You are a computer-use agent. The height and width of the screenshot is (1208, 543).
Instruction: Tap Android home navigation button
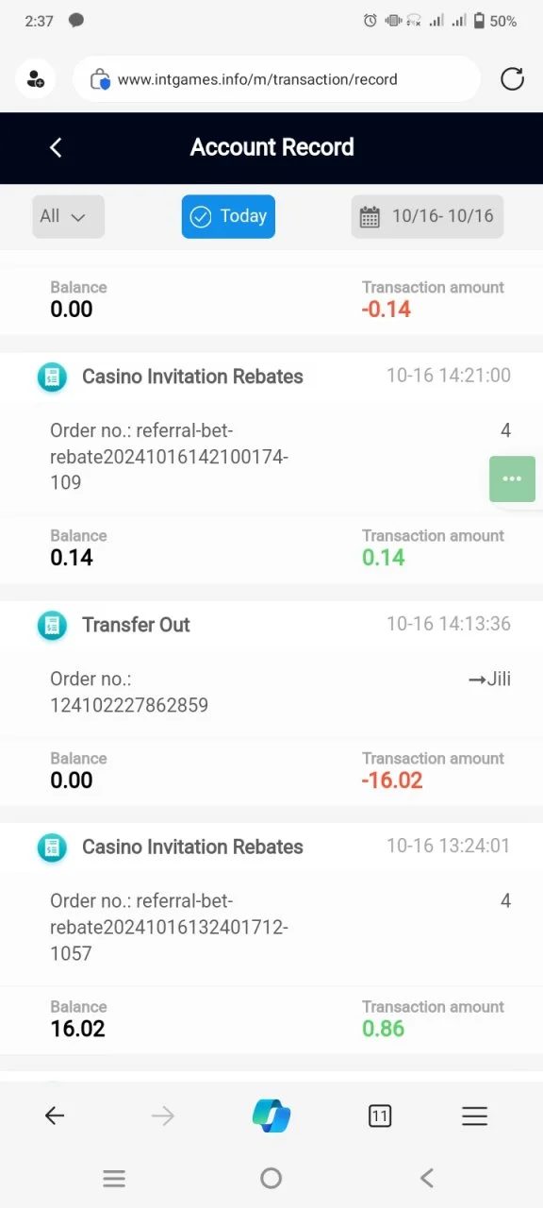271,1178
